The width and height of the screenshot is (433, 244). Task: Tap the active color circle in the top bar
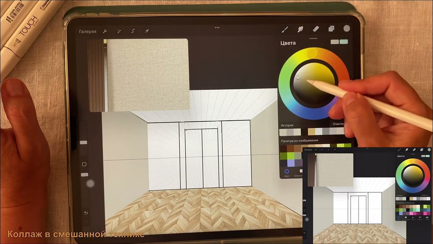[x=347, y=28]
